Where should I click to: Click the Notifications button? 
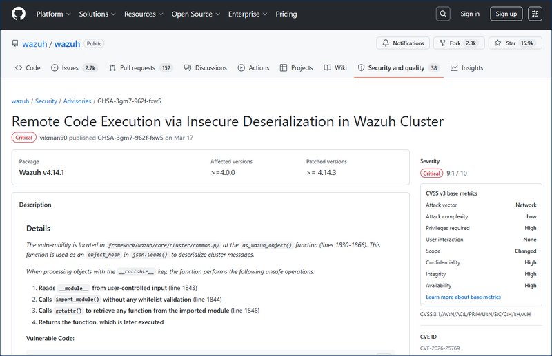coord(403,43)
